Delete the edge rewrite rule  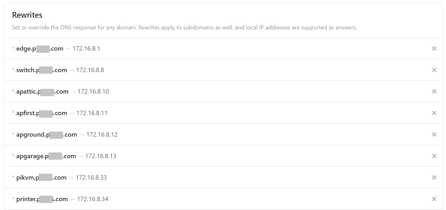pos(434,48)
